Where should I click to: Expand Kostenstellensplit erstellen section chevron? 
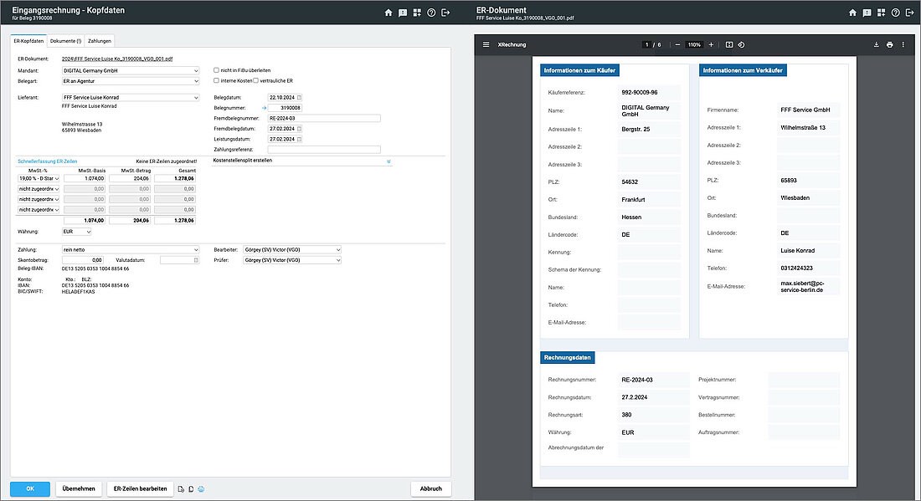coord(388,161)
